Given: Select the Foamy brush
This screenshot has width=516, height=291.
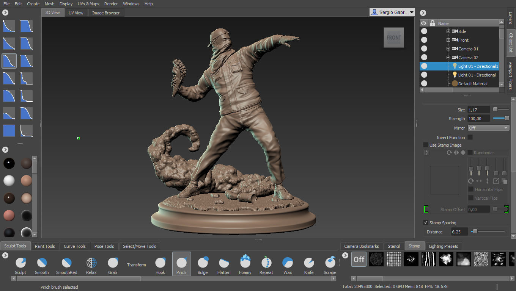Looking at the screenshot, I should pos(245,264).
